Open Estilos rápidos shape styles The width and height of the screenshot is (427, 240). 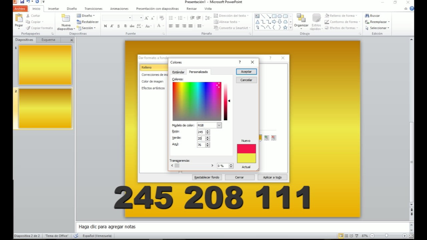316,20
